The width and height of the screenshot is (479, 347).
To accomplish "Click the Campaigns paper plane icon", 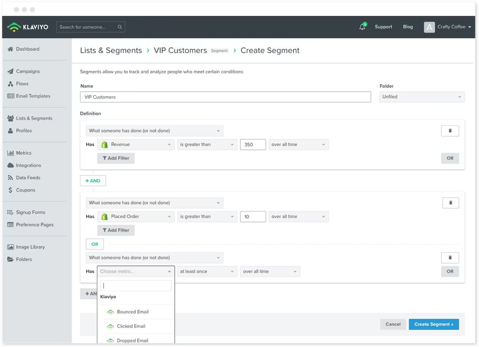I will coord(10,71).
